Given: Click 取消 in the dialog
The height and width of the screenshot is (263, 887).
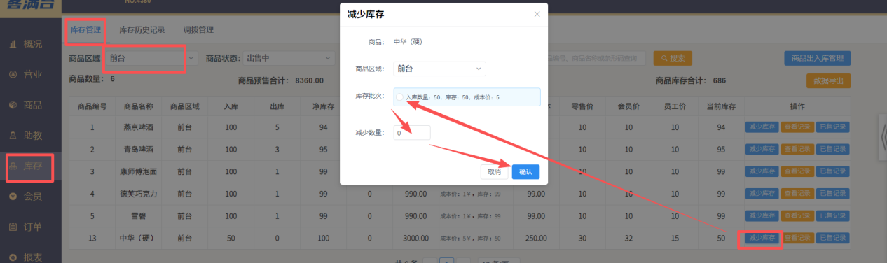Looking at the screenshot, I should point(494,172).
